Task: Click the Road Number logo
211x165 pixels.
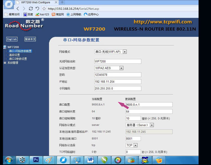Action: pyautogui.click(x=24, y=24)
